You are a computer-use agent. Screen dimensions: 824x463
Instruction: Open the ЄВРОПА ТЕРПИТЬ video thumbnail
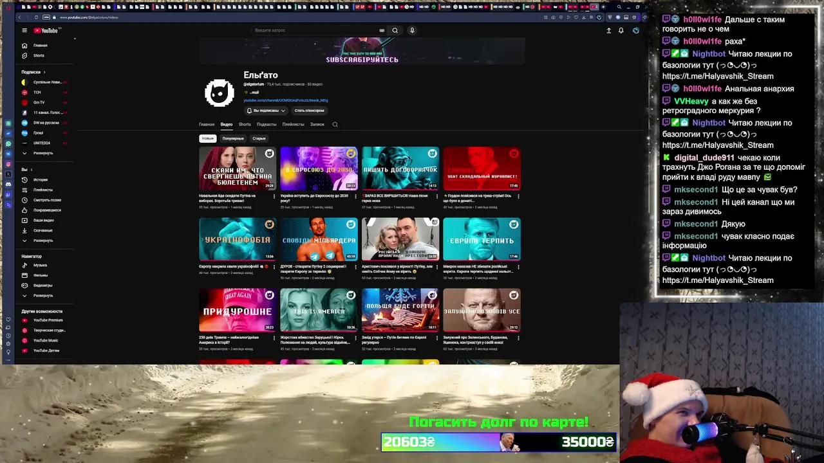point(482,239)
